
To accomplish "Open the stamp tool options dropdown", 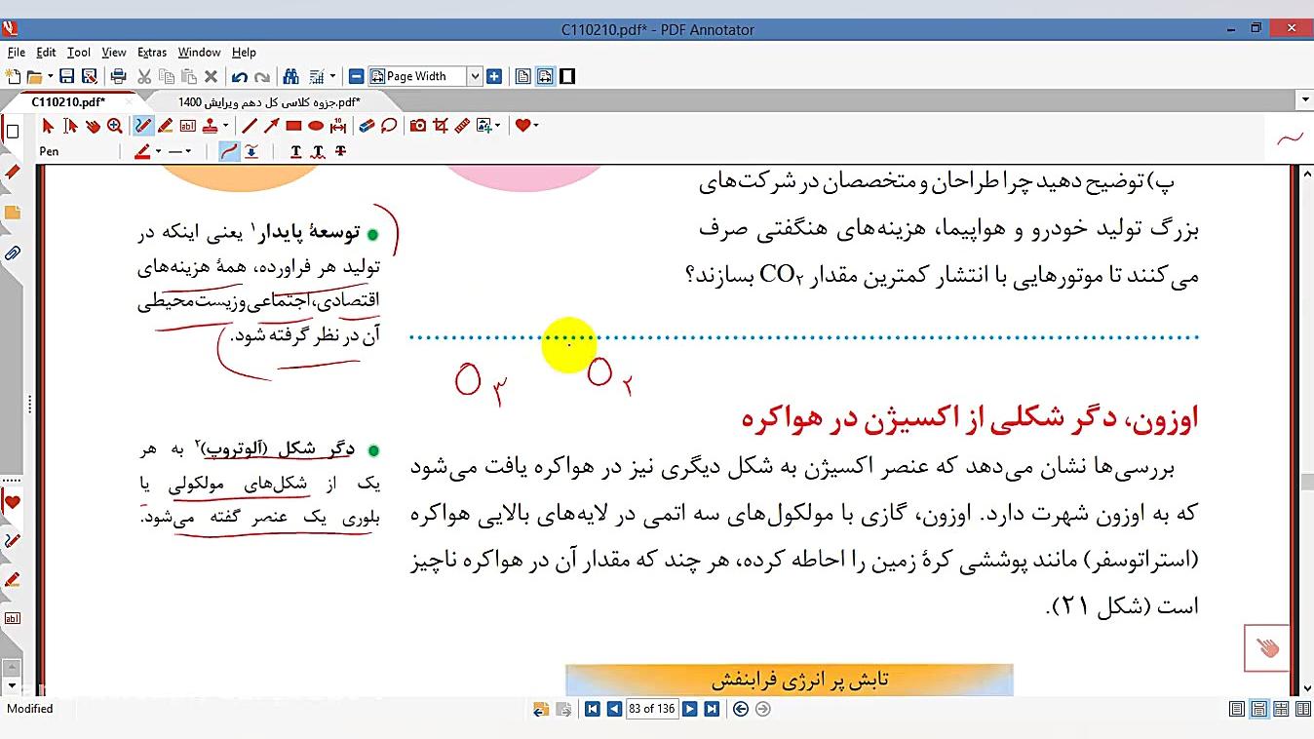I will point(227,126).
